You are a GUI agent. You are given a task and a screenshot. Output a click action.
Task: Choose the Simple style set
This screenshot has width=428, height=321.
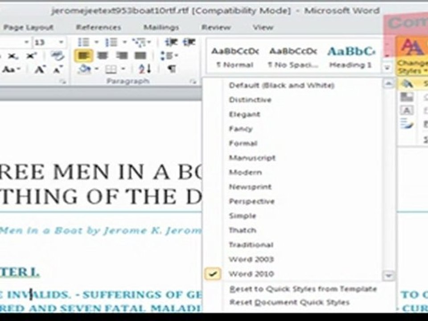(243, 216)
